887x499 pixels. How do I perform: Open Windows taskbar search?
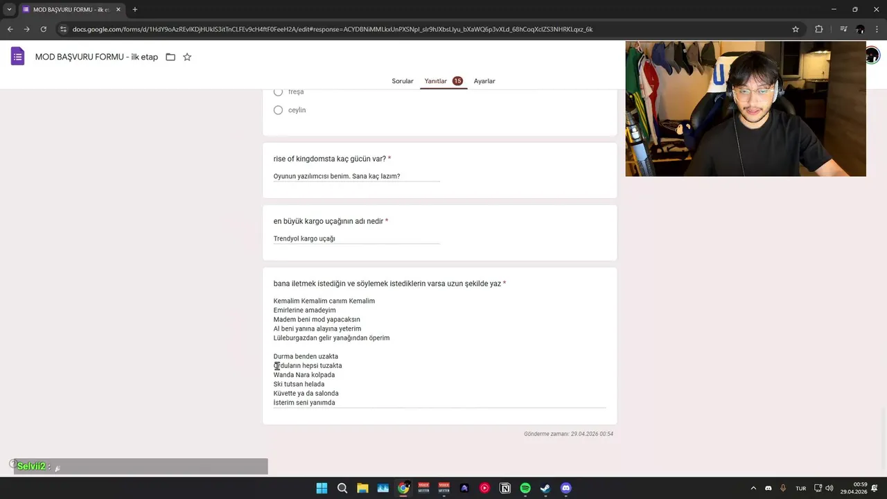click(x=342, y=488)
